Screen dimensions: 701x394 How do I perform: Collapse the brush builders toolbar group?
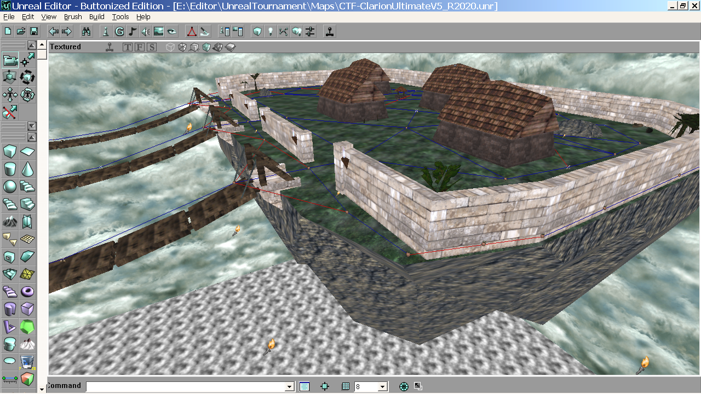(x=32, y=137)
